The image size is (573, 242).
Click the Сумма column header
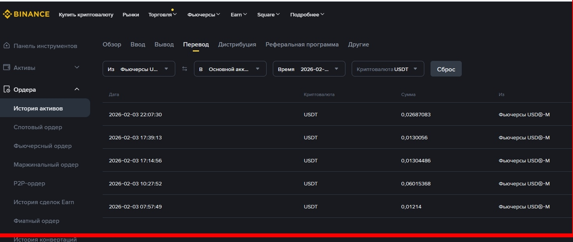408,94
